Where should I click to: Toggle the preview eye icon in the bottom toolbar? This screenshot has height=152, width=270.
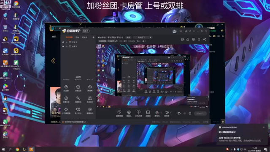(185, 114)
